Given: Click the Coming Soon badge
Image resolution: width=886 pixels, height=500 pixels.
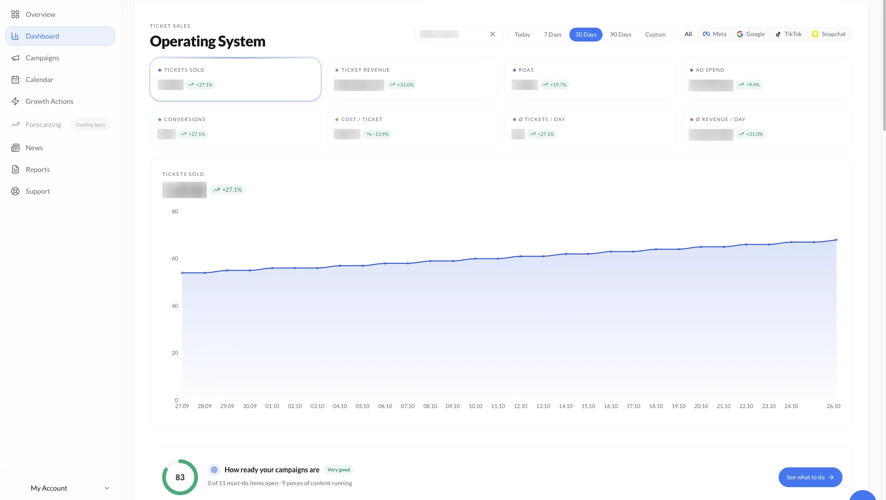Looking at the screenshot, I should pos(91,125).
